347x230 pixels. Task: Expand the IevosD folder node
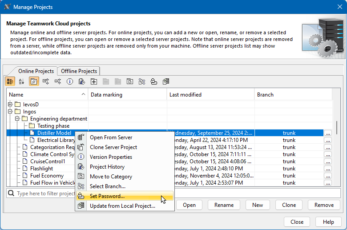click(10, 105)
